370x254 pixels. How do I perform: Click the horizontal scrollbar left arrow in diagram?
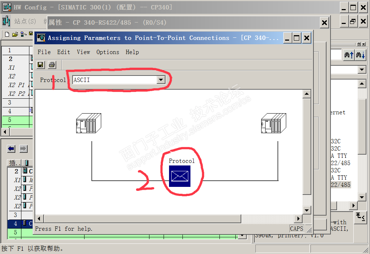[x=39, y=218]
